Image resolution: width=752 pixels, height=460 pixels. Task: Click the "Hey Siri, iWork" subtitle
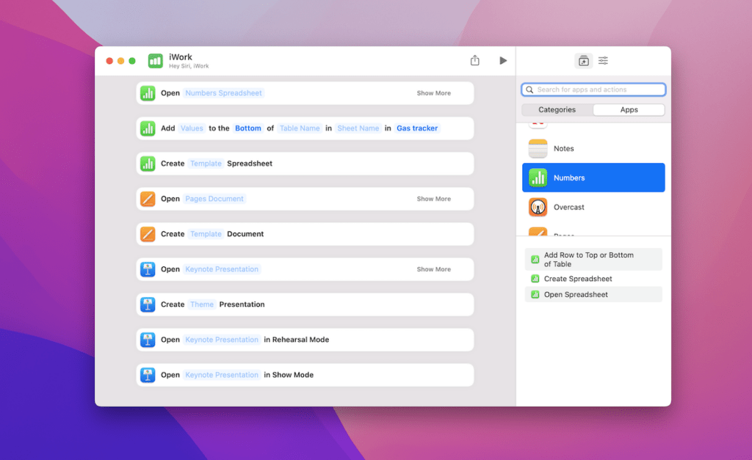point(189,66)
